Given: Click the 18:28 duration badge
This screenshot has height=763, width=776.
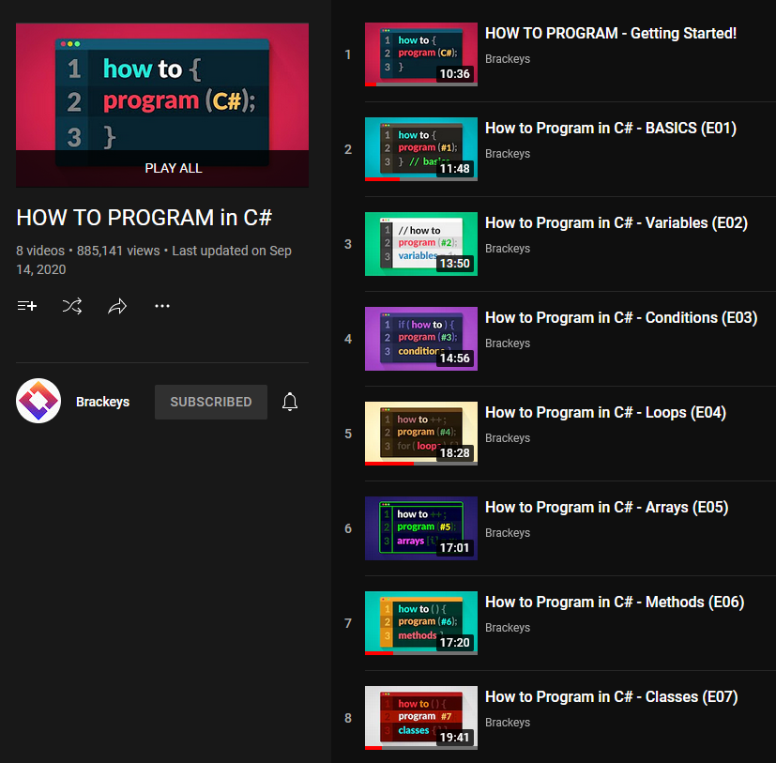Looking at the screenshot, I should pos(455,453).
